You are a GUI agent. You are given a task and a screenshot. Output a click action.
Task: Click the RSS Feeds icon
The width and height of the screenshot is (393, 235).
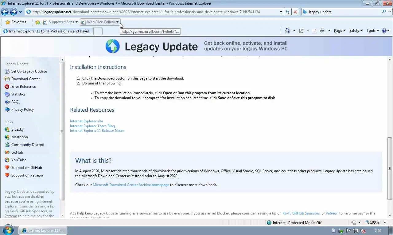click(x=301, y=31)
